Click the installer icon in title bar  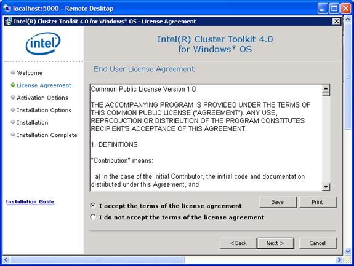(9, 21)
